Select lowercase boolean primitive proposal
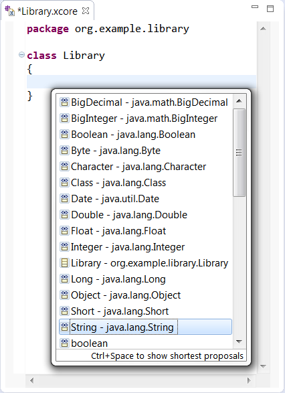285x393 pixels. (x=145, y=343)
